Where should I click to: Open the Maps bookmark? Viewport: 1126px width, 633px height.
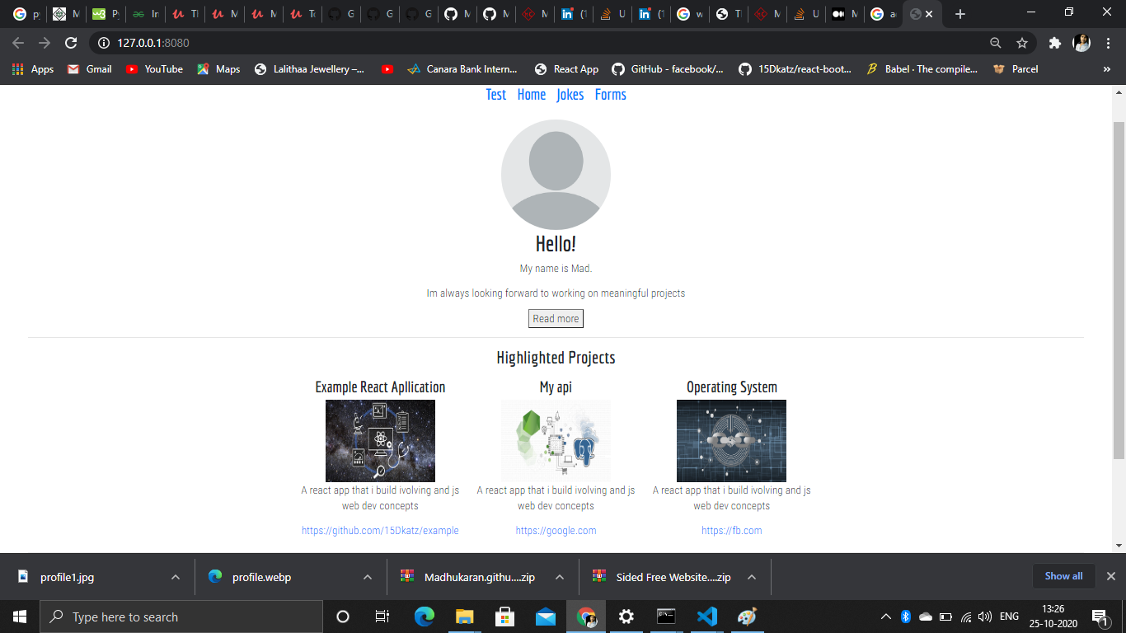(x=218, y=69)
